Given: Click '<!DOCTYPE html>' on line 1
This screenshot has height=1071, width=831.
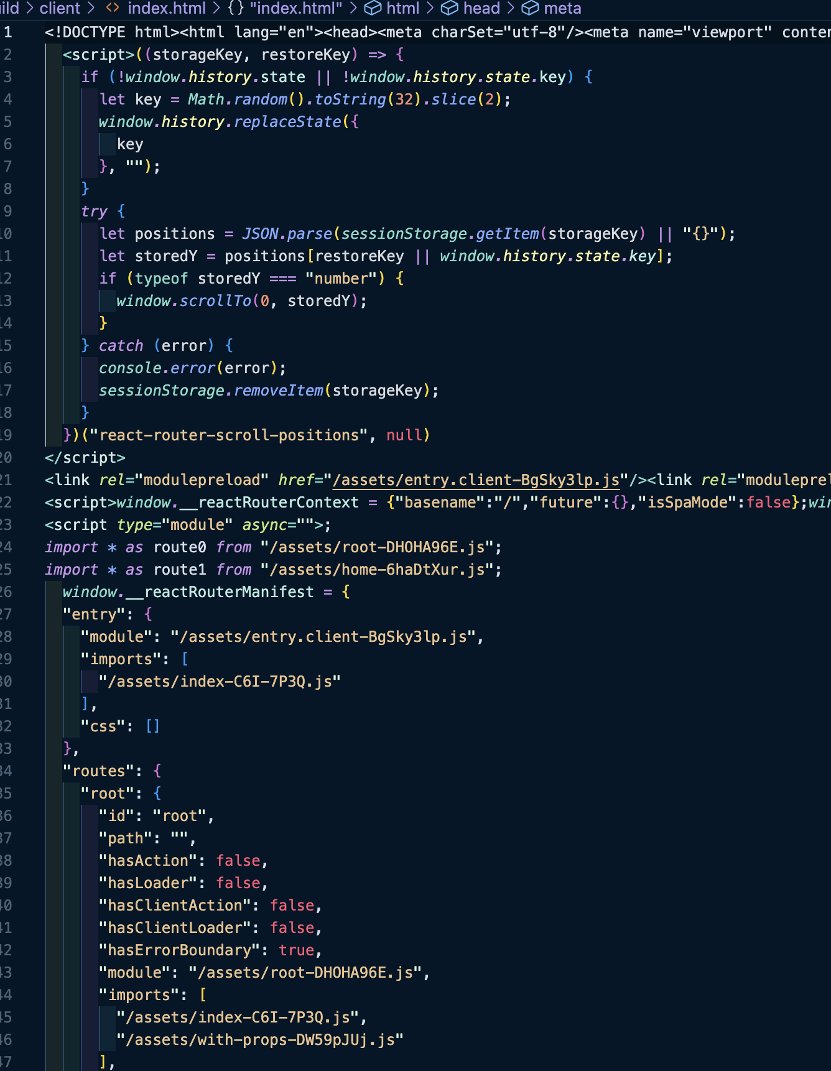Looking at the screenshot, I should point(112,32).
